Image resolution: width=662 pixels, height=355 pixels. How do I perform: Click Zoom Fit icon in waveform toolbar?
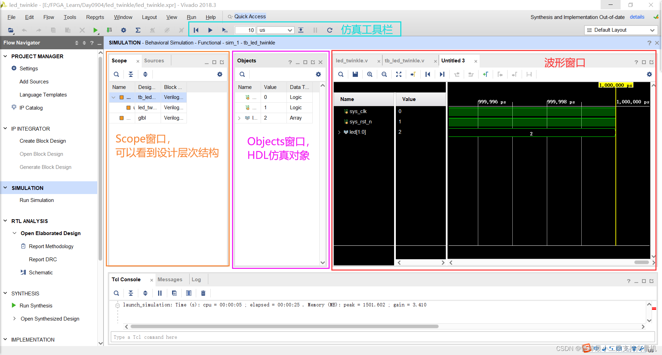pos(399,74)
